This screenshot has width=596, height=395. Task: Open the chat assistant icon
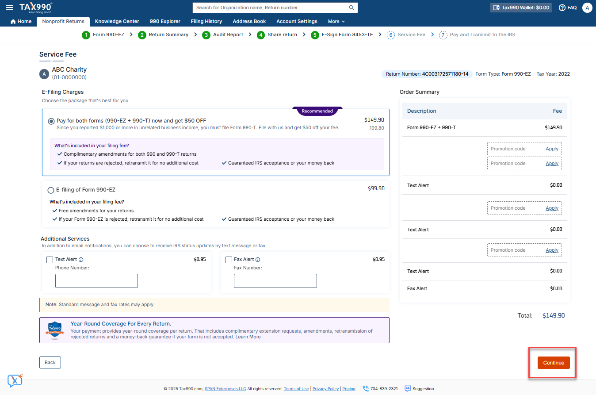click(15, 381)
